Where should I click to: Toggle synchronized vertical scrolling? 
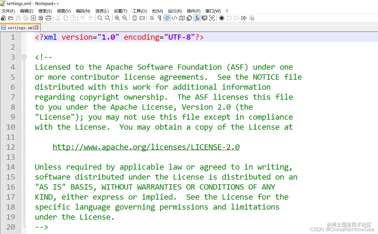pyautogui.click(x=135, y=18)
